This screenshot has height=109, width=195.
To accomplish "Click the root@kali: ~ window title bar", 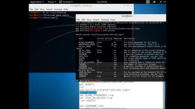I will click(121, 16).
